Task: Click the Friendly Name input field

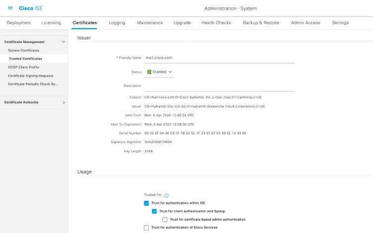Action: coord(219,58)
